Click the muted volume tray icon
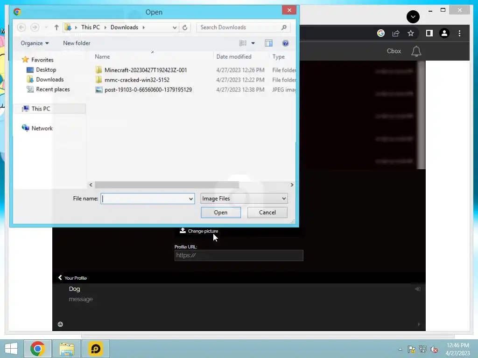This screenshot has height=358, width=478. [x=434, y=349]
